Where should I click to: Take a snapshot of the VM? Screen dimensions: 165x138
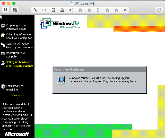click(x=15, y=10)
